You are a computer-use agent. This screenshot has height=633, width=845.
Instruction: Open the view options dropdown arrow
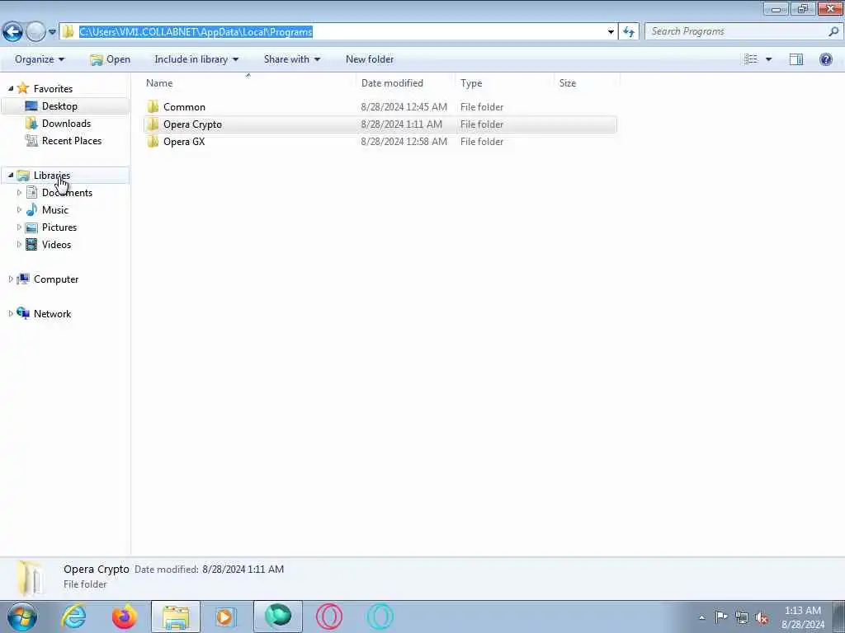pos(768,59)
